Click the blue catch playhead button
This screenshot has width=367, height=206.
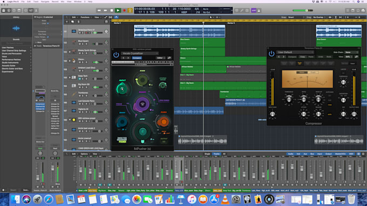(x=117, y=17)
